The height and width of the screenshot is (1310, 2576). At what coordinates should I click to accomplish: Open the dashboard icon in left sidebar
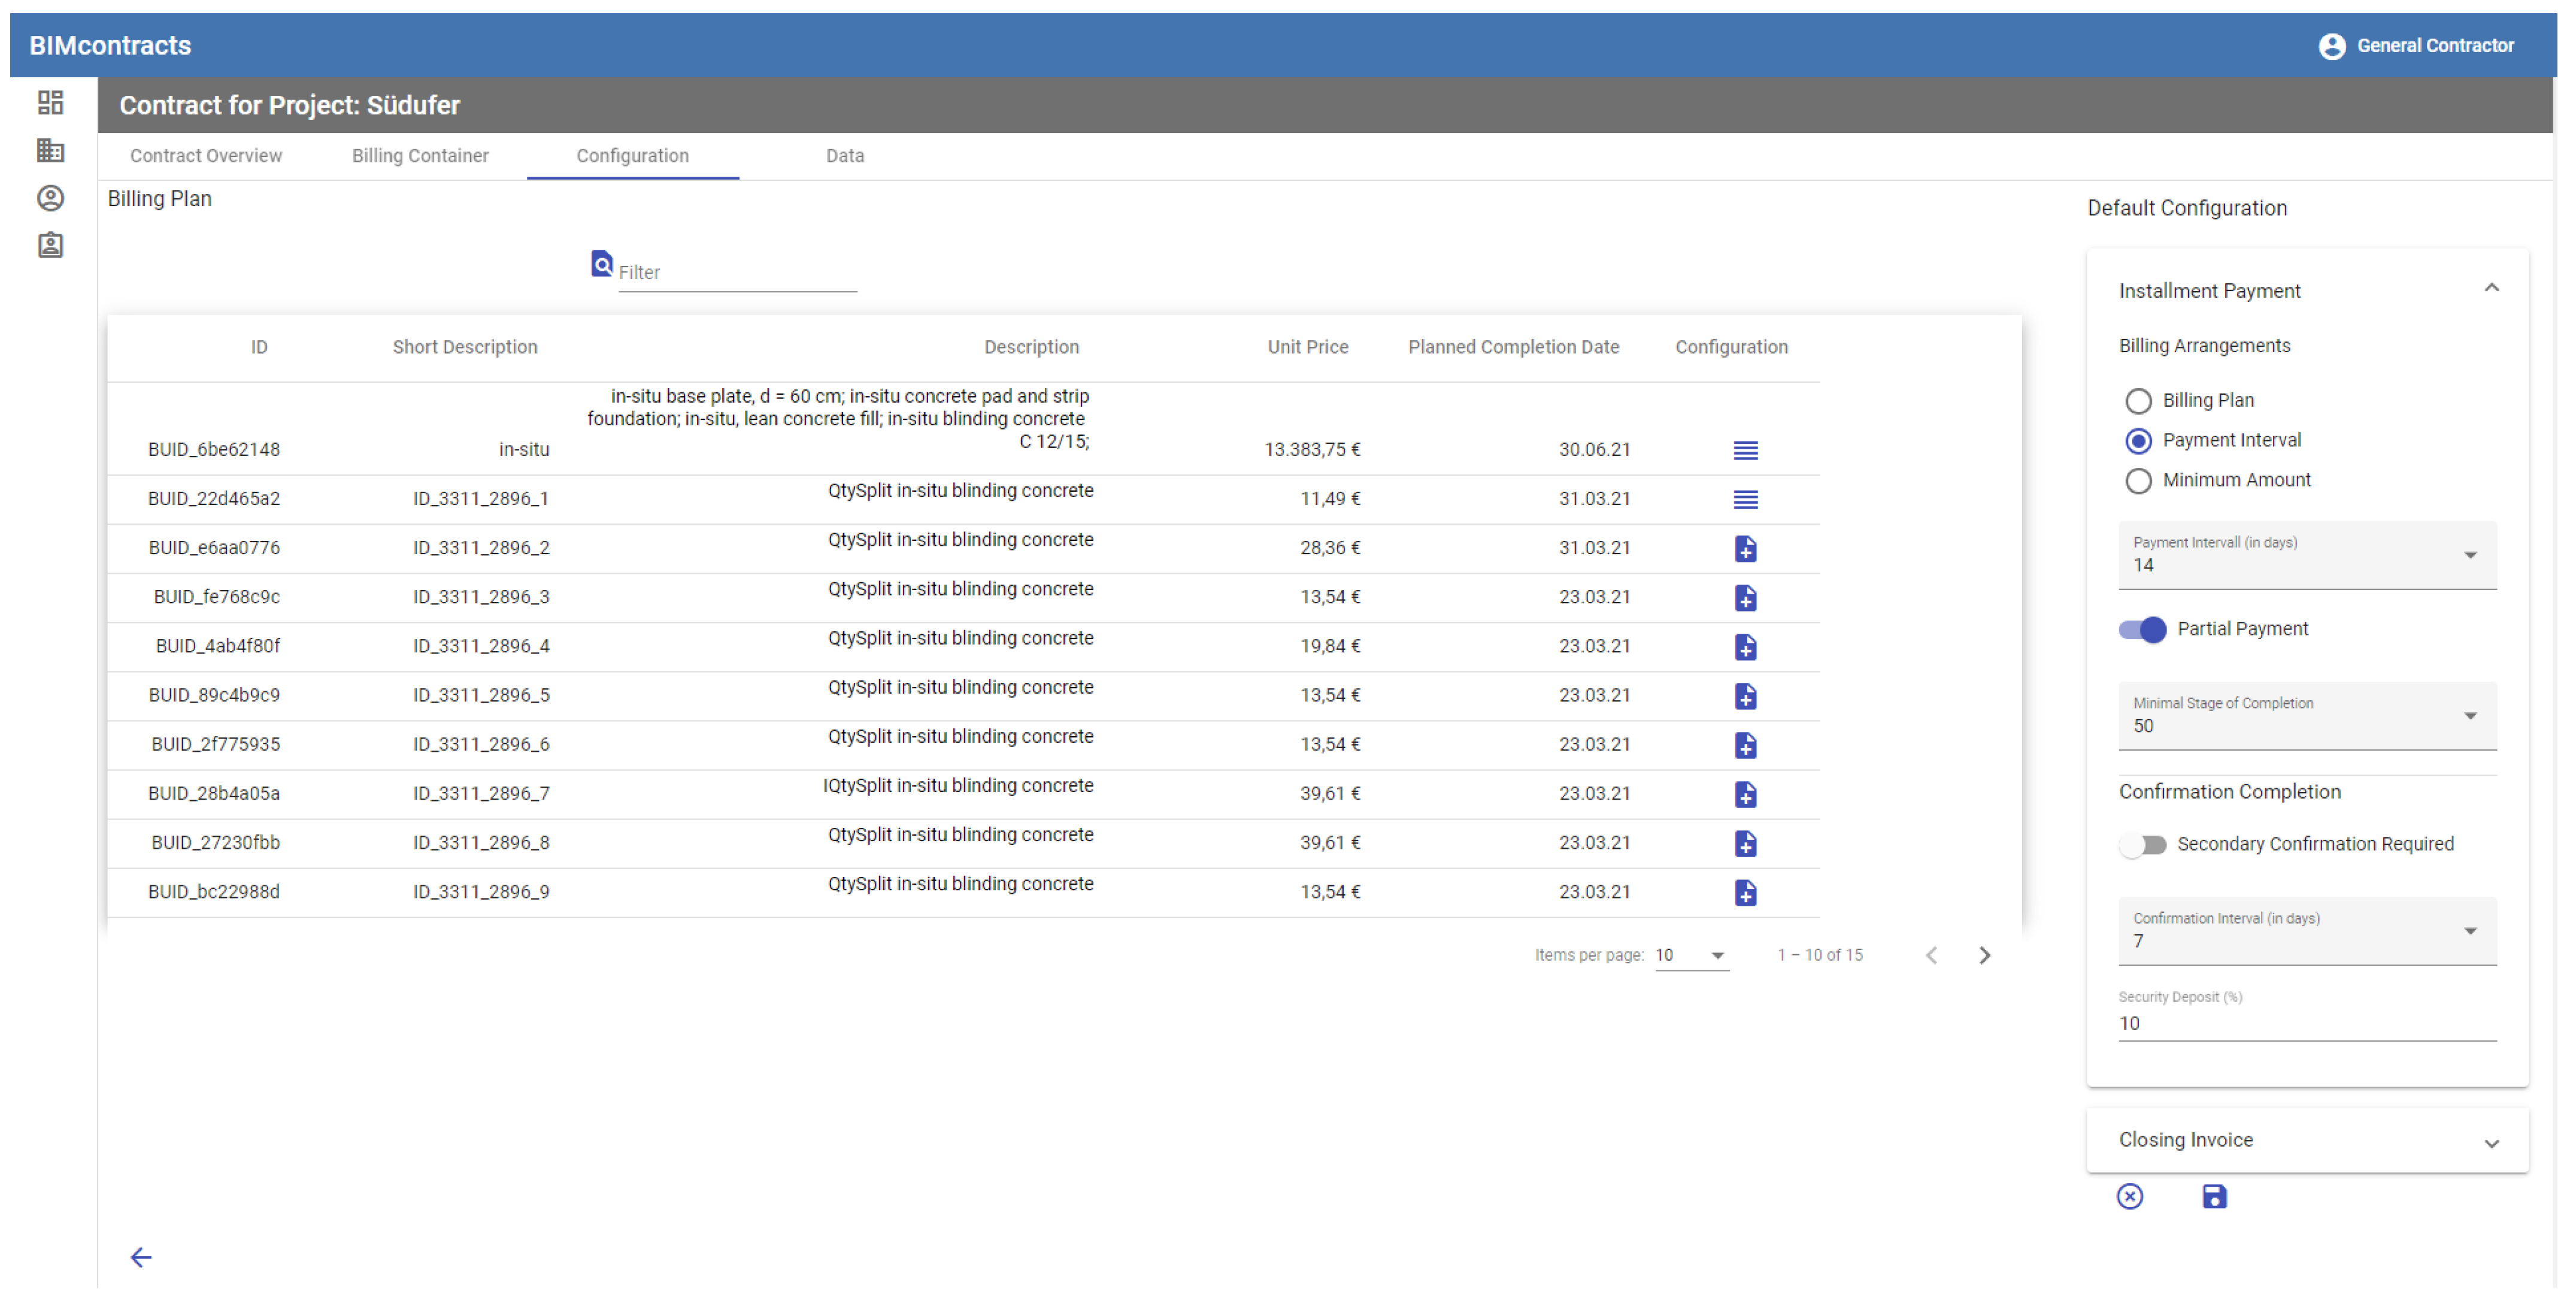click(x=50, y=102)
